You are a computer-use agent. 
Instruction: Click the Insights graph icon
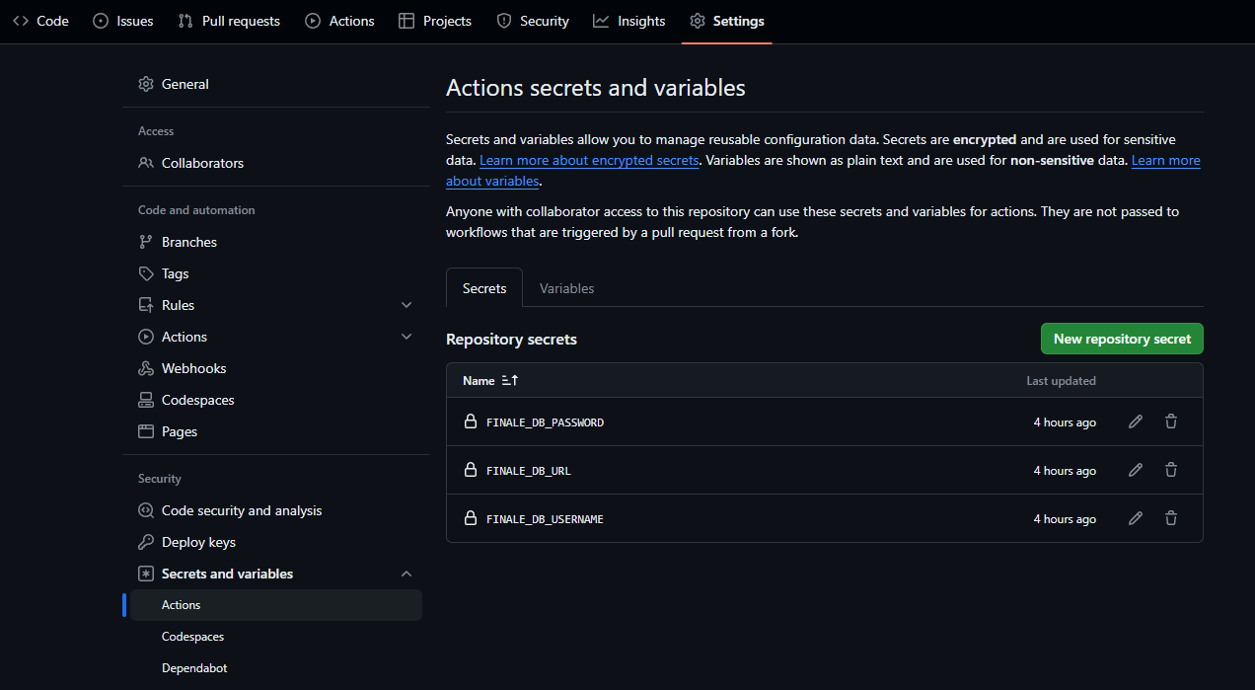(601, 21)
